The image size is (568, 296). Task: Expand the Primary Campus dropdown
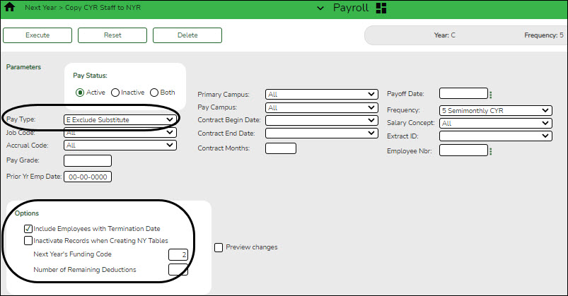coord(321,94)
